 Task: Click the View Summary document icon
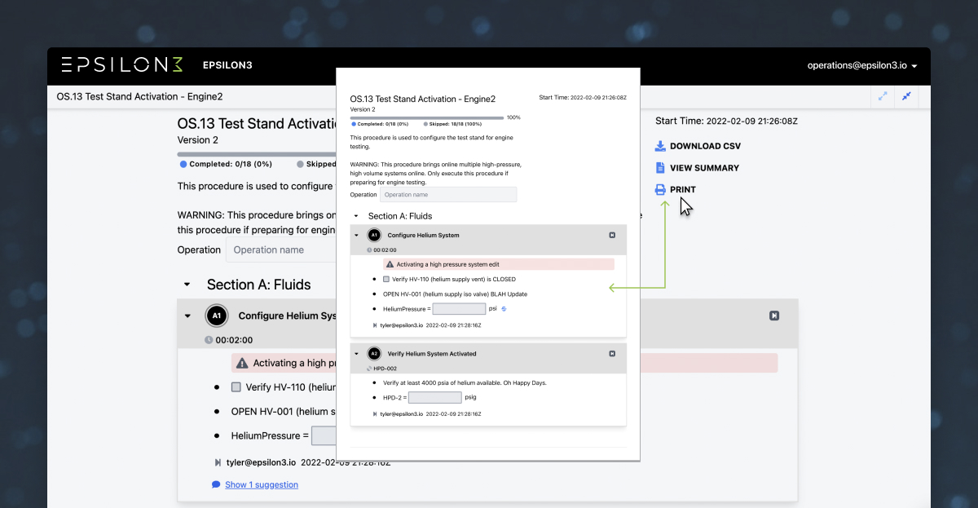click(x=660, y=168)
